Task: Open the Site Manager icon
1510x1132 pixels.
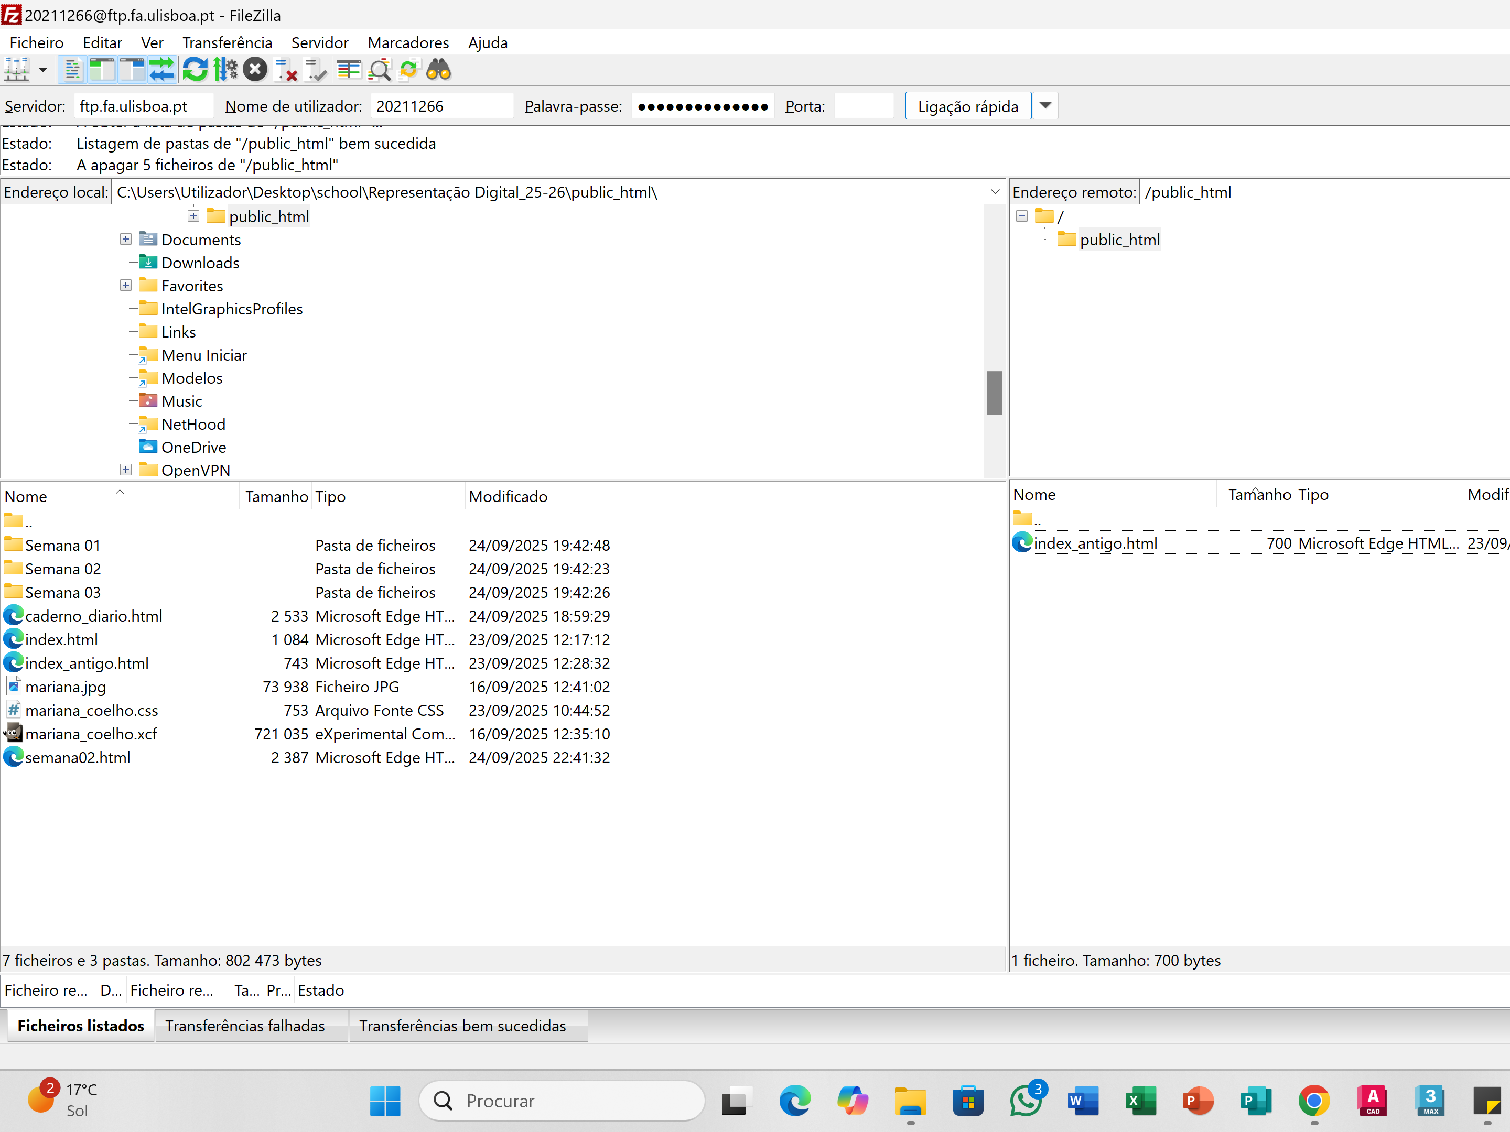Action: click(x=16, y=70)
